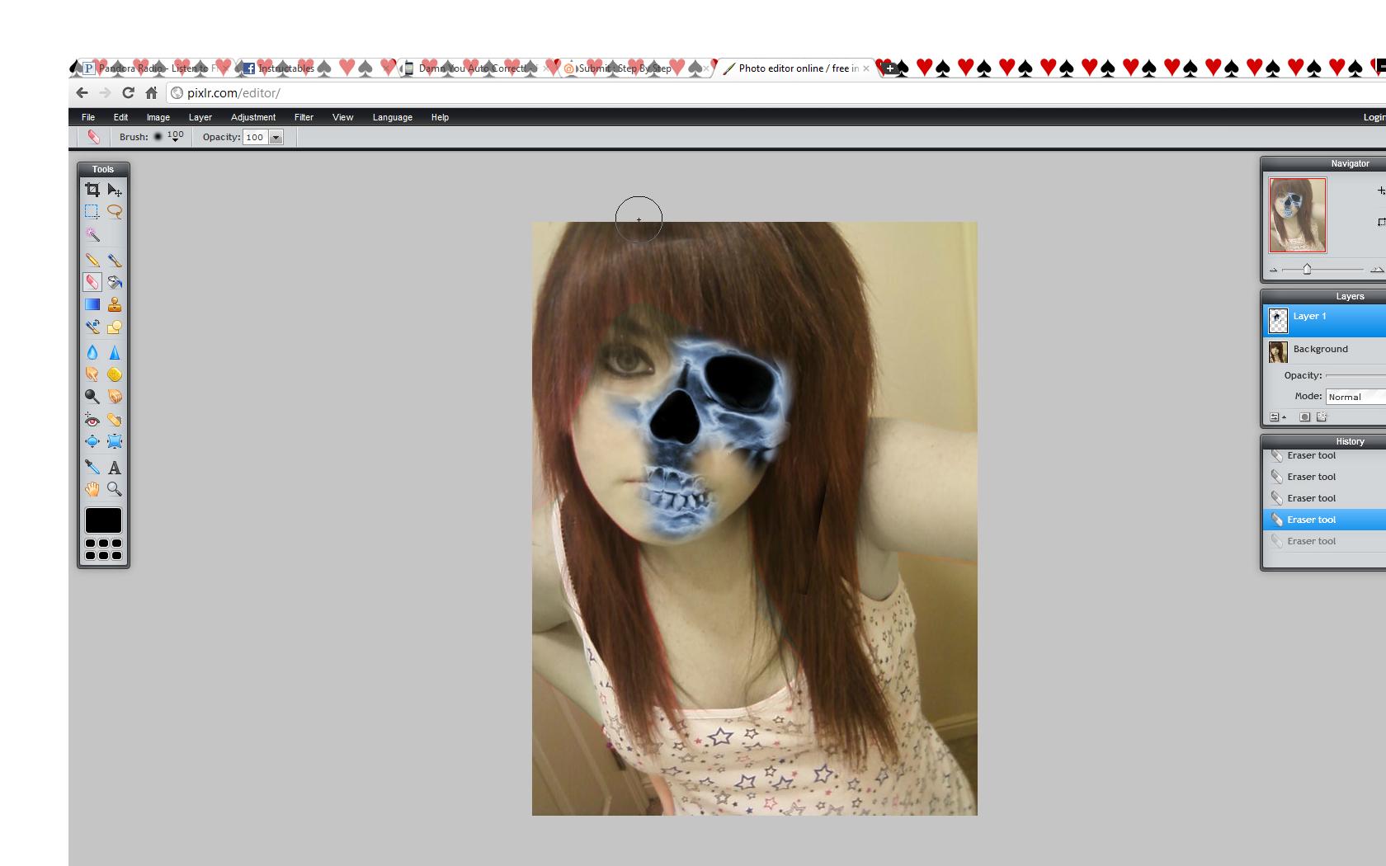Screen dimensions: 1386x866
Task: Select the Hand pan tool
Action: [x=92, y=489]
